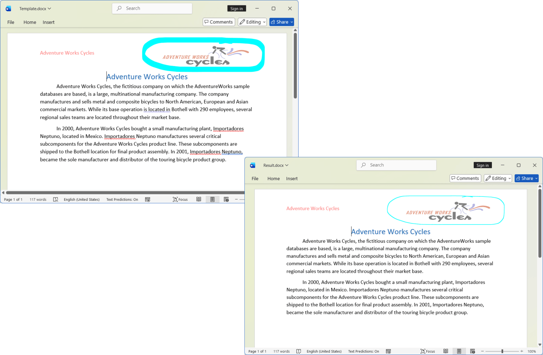543x355 pixels.
Task: Click macro recording icon in Template.docx status bar
Action: (148, 199)
